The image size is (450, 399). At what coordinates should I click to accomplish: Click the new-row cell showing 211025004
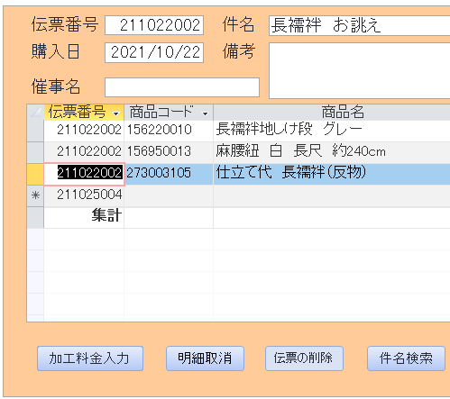(84, 195)
